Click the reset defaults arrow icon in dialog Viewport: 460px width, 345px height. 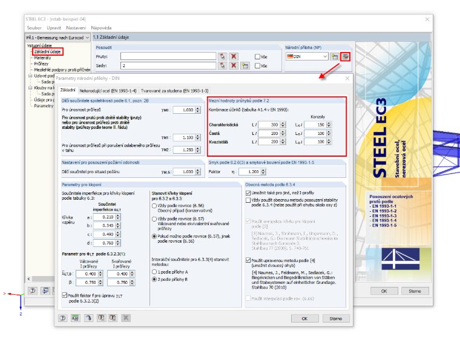click(88, 318)
